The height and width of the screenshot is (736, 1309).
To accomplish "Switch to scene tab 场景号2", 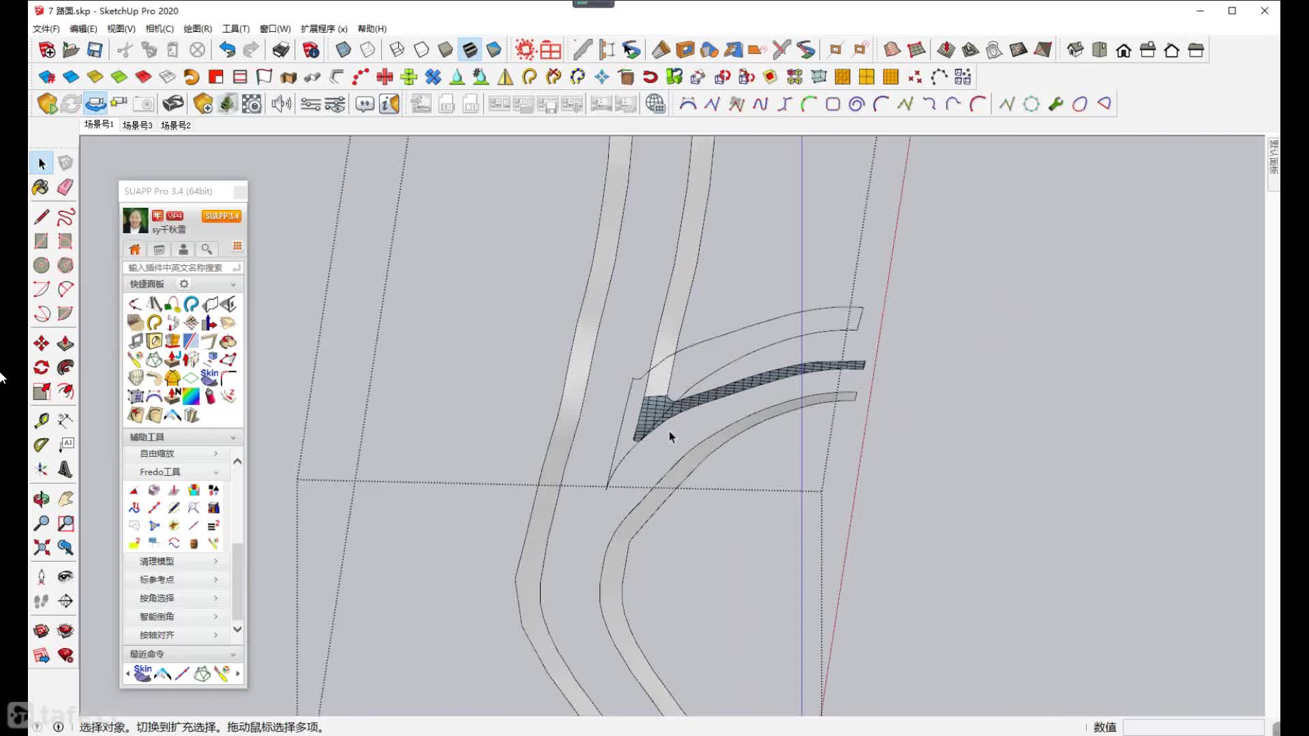I will pyautogui.click(x=175, y=125).
